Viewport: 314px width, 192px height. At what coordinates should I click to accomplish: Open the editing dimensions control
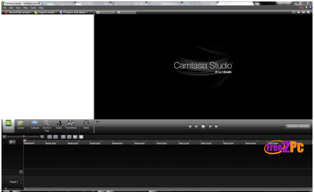pyautogui.click(x=105, y=12)
